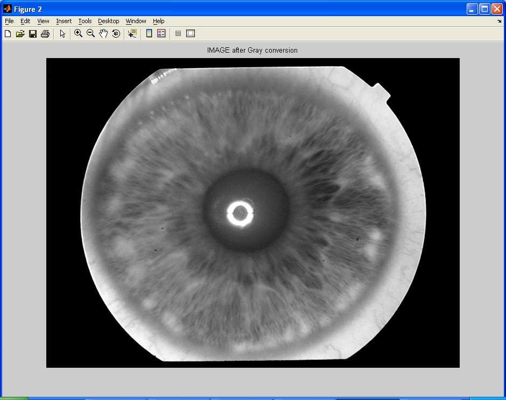The width and height of the screenshot is (506, 400).
Task: Toggle the Insert Legend button
Action: click(161, 33)
